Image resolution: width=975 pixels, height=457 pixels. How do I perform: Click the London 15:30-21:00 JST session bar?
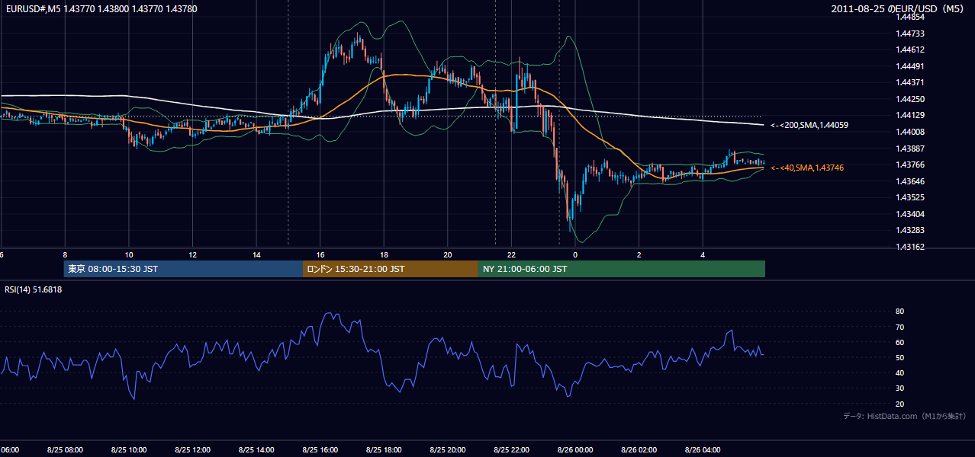391,269
